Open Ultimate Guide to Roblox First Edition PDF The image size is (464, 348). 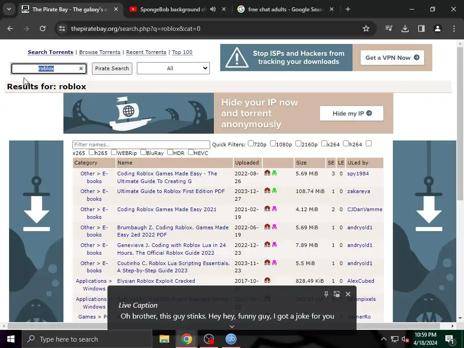point(171,191)
